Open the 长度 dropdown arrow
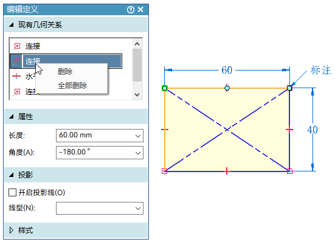335x242 pixels. [138, 136]
